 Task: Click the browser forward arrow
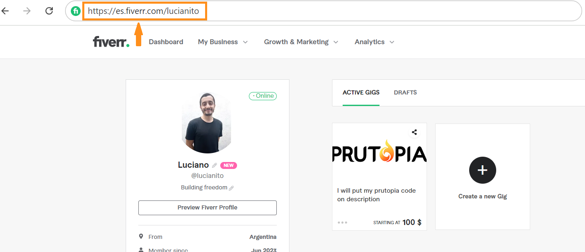pyautogui.click(x=27, y=11)
